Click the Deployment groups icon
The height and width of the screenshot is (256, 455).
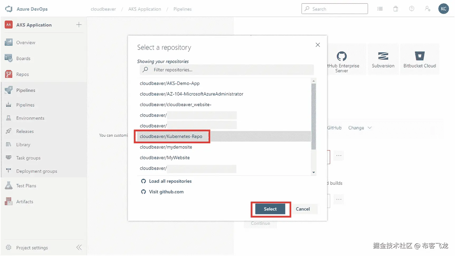[x=9, y=171]
